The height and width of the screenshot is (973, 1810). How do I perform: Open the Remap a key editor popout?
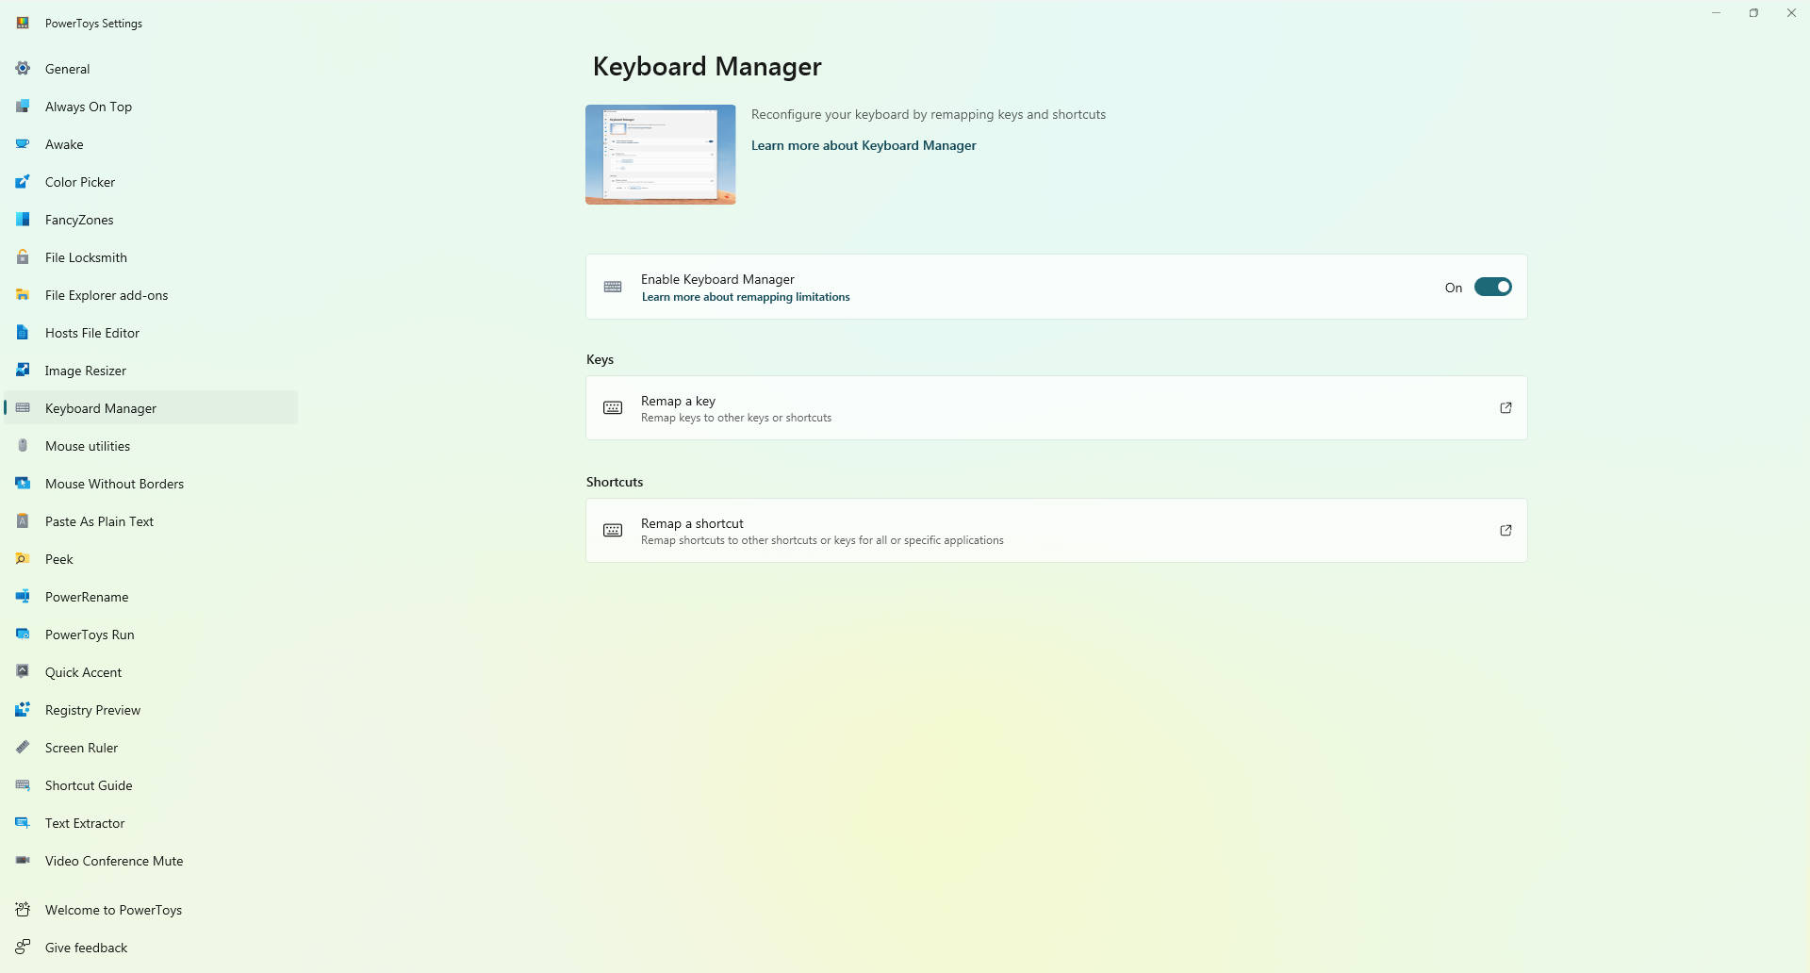tap(1506, 408)
